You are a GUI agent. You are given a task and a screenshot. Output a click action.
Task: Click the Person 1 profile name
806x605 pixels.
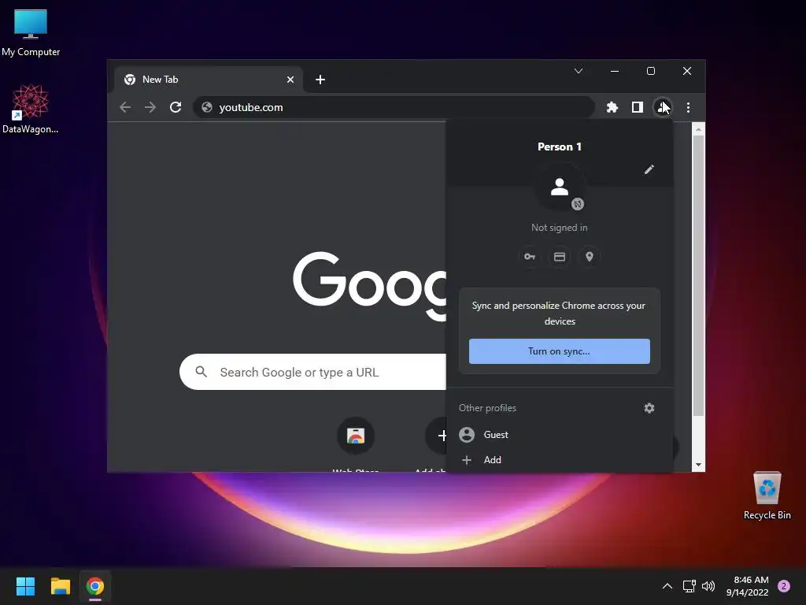[x=560, y=147]
